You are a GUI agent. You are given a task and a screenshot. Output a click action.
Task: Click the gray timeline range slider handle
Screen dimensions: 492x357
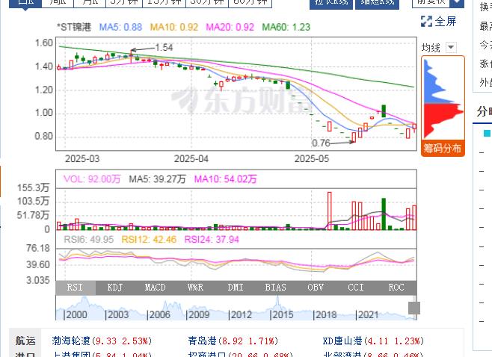[x=414, y=308]
